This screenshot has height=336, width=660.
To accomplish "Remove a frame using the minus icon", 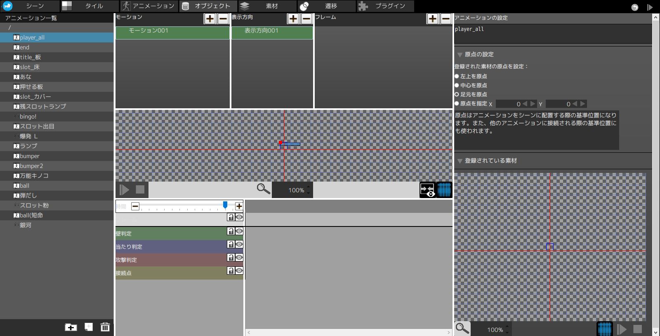I will click(446, 19).
